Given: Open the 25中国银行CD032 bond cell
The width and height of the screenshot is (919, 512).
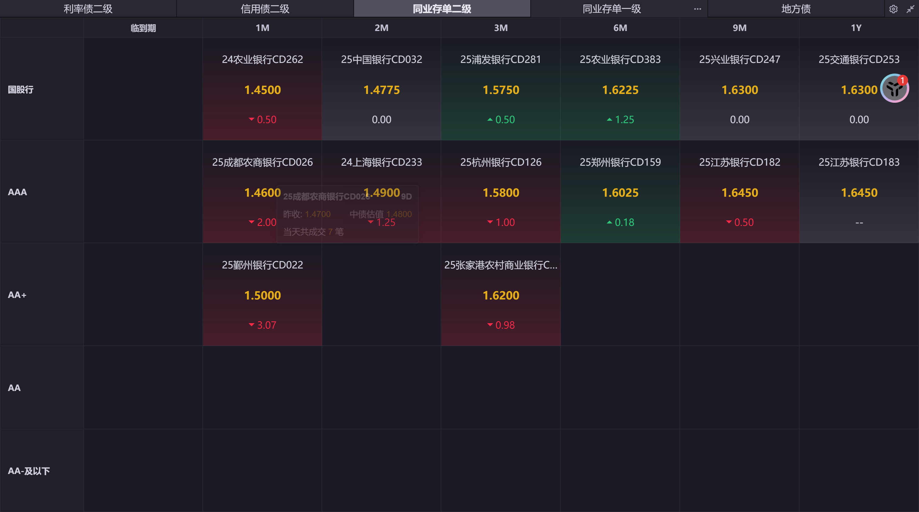Looking at the screenshot, I should click(x=381, y=89).
